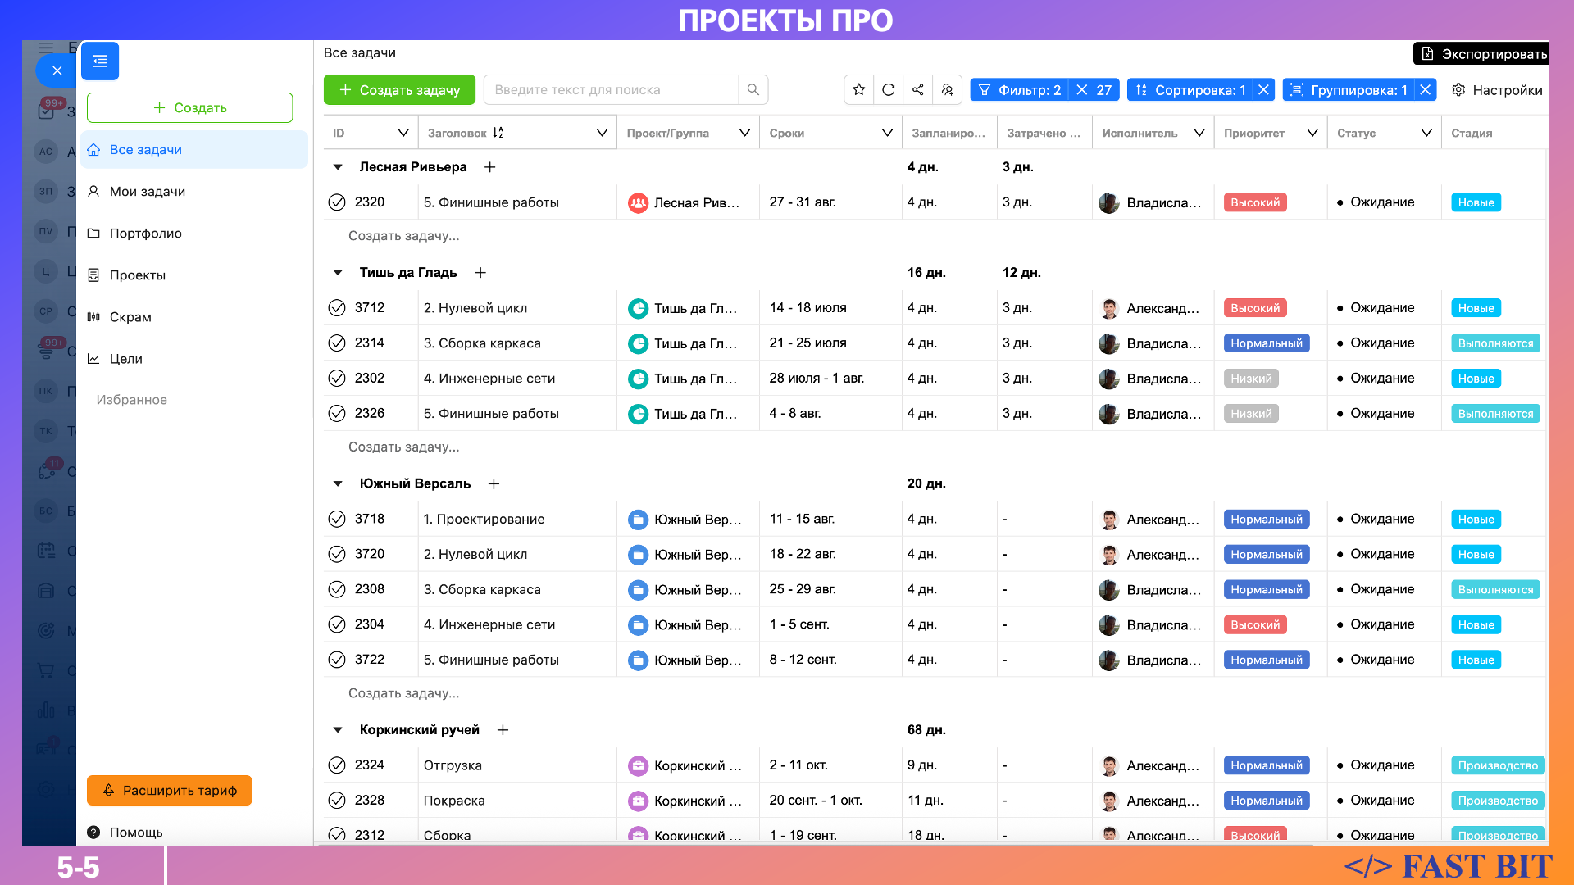This screenshot has width=1574, height=885.
Task: Click the share icon in toolbar
Action: click(917, 90)
